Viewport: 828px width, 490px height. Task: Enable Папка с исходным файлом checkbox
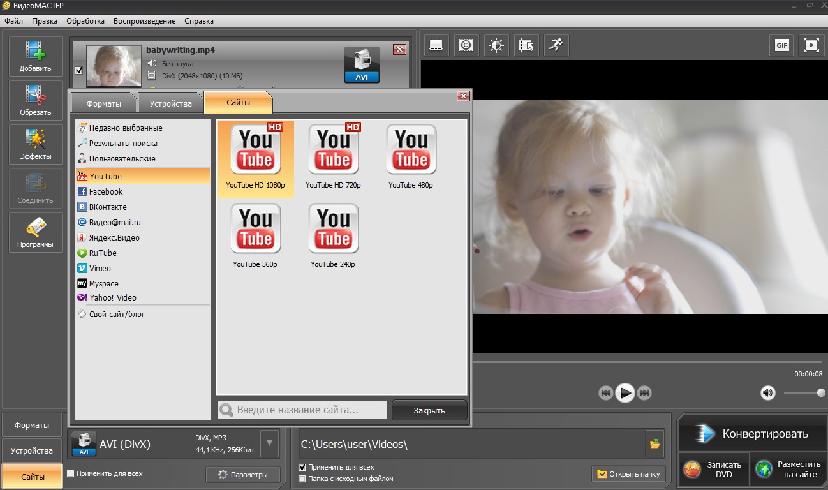[302, 479]
